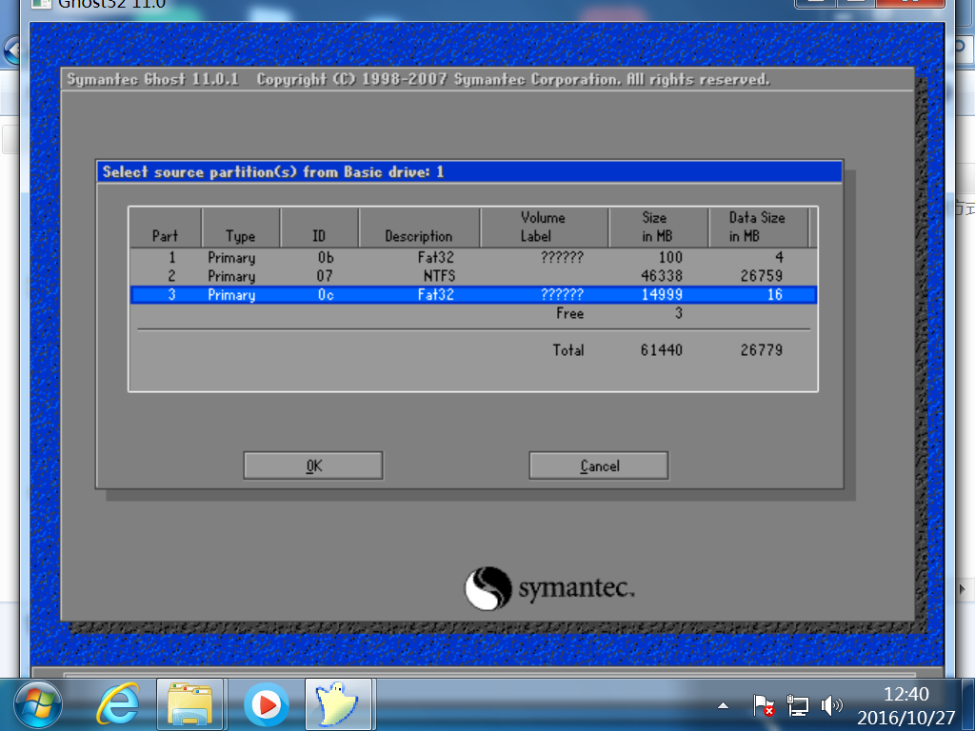Click the Cancel button

click(599, 465)
